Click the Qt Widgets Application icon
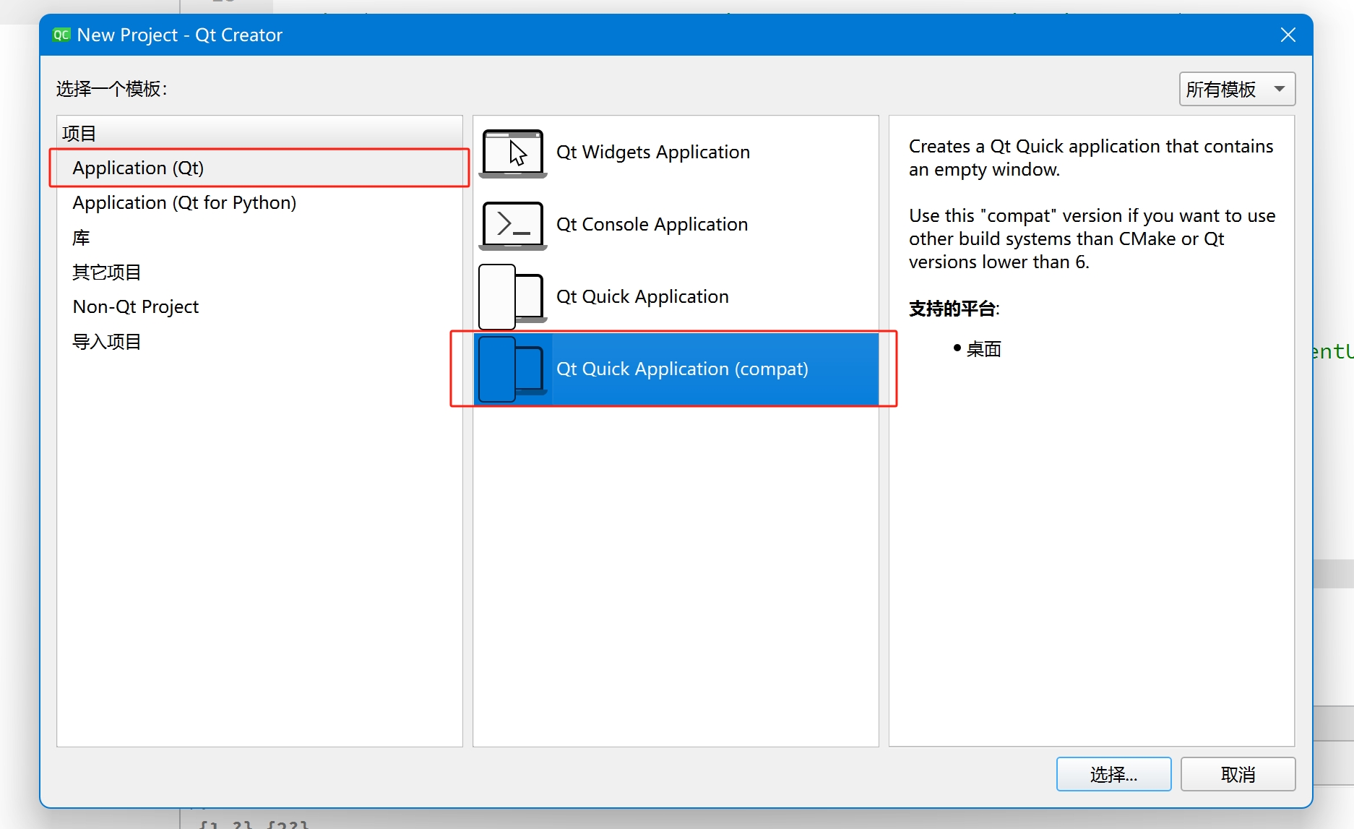 [x=513, y=153]
